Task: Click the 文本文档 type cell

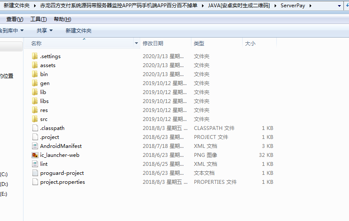Action: [204, 173]
